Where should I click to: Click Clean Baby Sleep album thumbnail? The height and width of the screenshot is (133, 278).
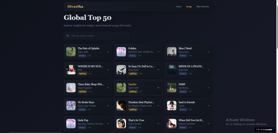pos(71,88)
